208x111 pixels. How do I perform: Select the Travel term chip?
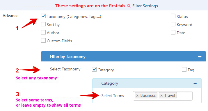pos(168,95)
